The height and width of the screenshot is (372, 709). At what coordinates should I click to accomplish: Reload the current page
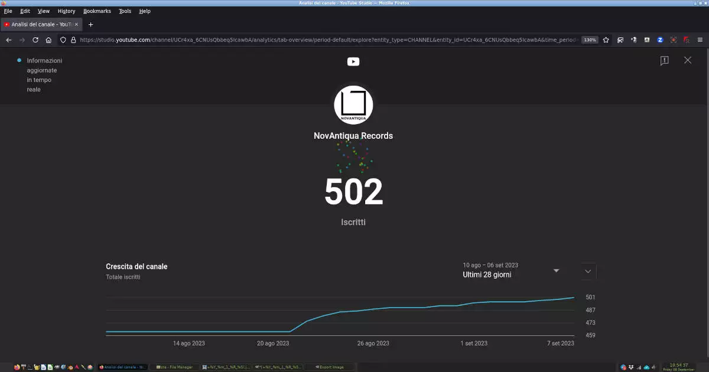click(x=35, y=40)
